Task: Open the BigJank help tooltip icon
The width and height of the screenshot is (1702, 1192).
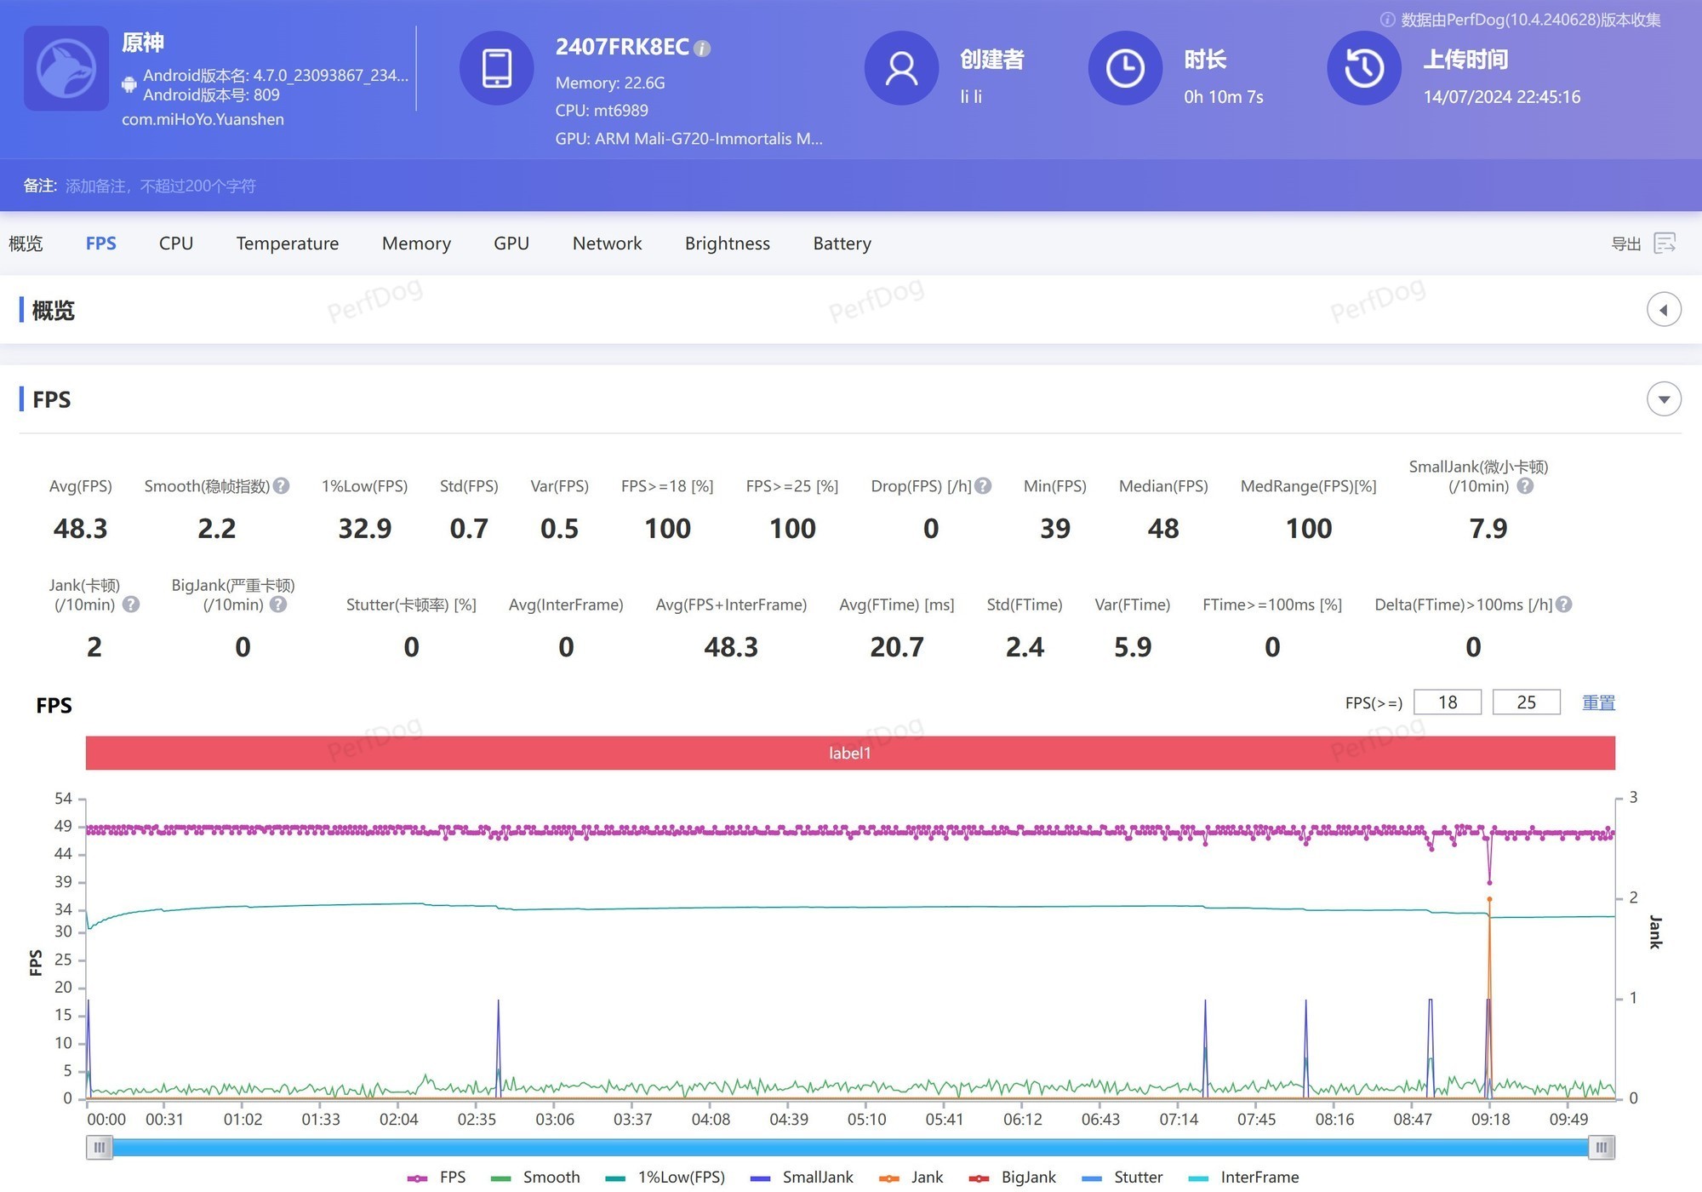Action: (278, 605)
